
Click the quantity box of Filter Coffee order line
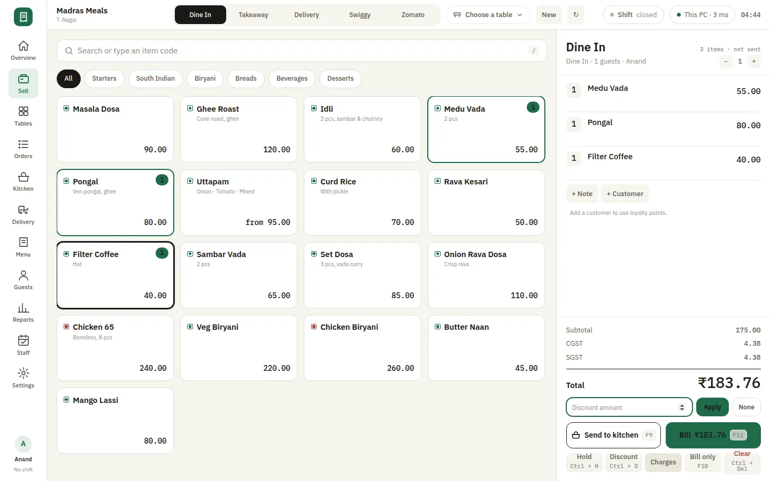[x=574, y=158]
